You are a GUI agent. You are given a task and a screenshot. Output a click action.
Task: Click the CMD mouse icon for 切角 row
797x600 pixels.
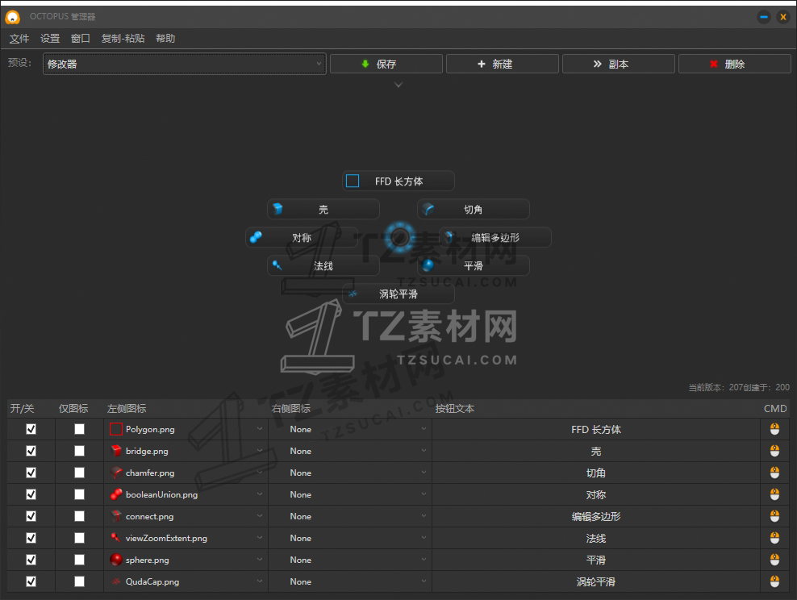[774, 473]
